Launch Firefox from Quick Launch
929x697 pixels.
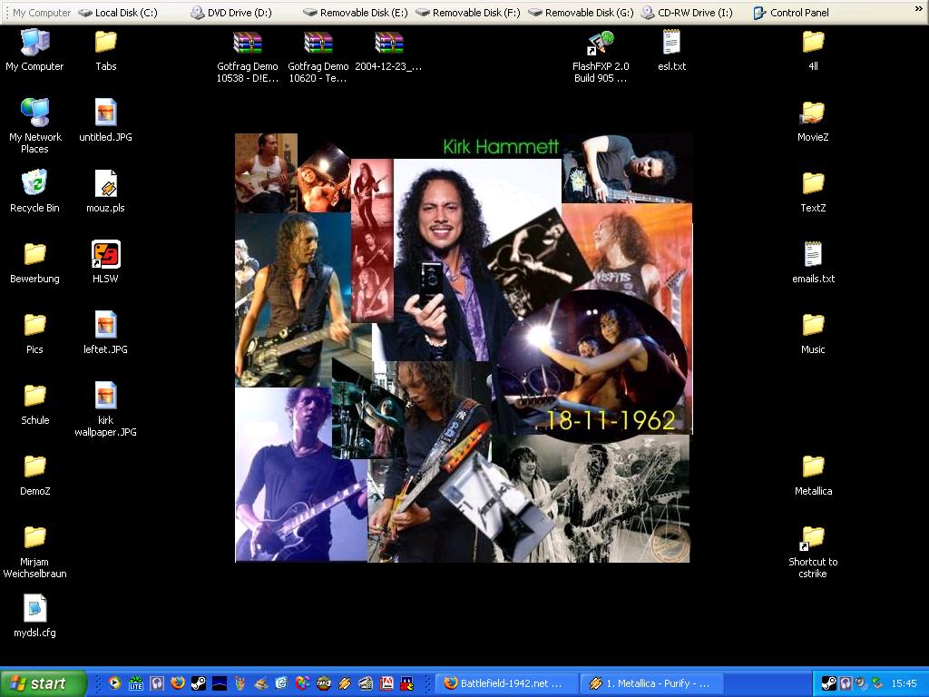click(x=177, y=683)
